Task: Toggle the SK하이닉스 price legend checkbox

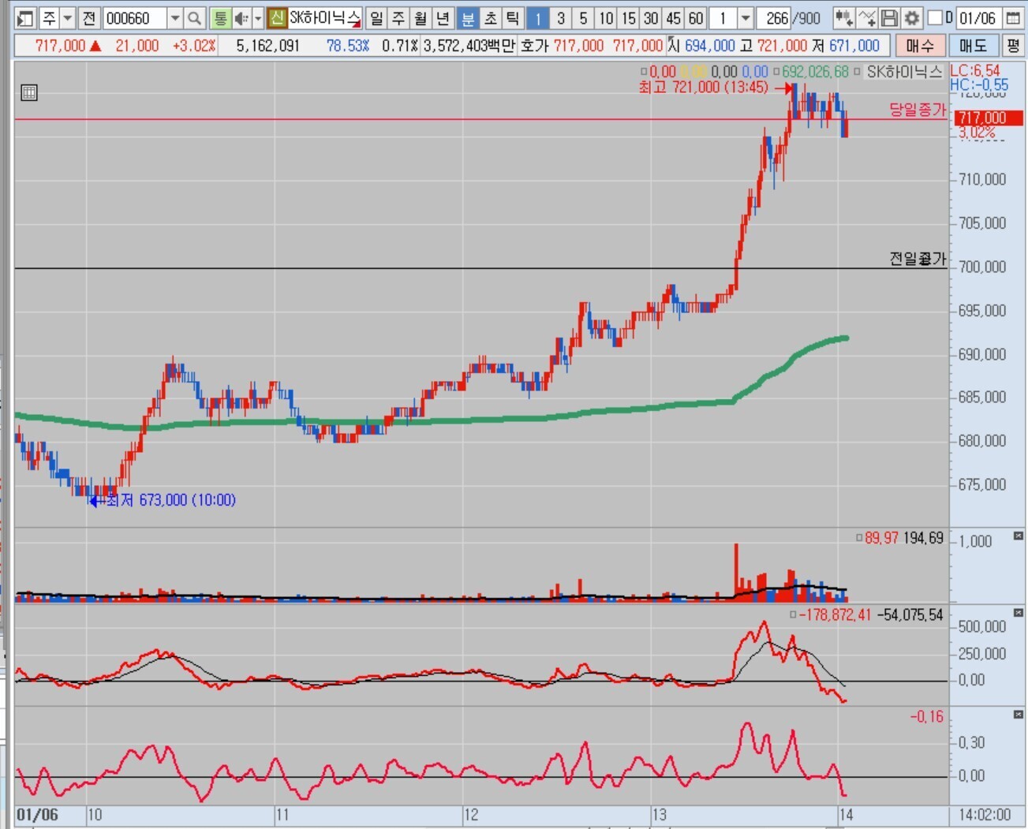Action: click(858, 72)
